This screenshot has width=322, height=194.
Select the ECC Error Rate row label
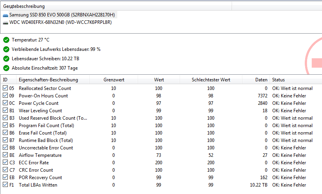[34, 163]
